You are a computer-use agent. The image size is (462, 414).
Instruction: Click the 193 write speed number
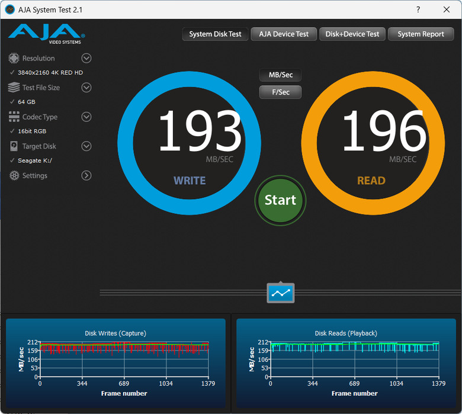(x=200, y=130)
